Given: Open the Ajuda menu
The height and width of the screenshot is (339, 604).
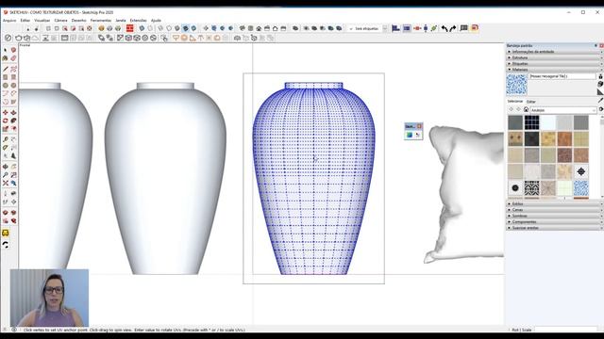Looking at the screenshot, I should pyautogui.click(x=156, y=21).
